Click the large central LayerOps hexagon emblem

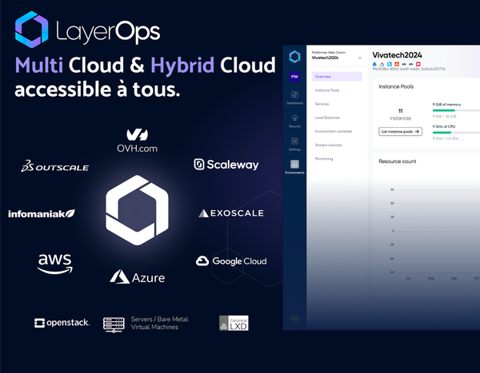[137, 210]
